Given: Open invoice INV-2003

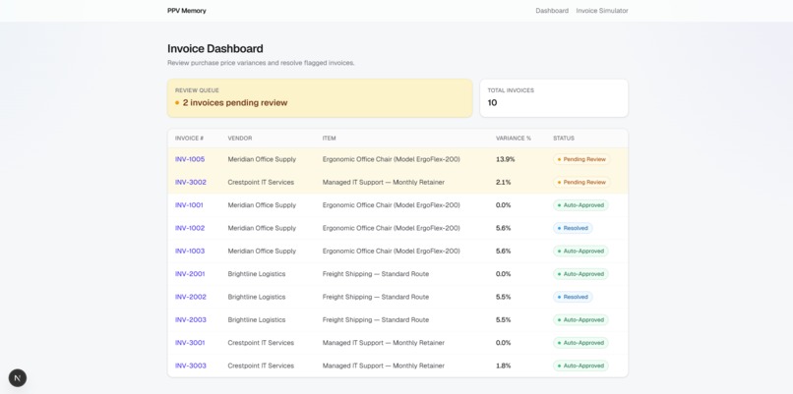Looking at the screenshot, I should pyautogui.click(x=191, y=319).
